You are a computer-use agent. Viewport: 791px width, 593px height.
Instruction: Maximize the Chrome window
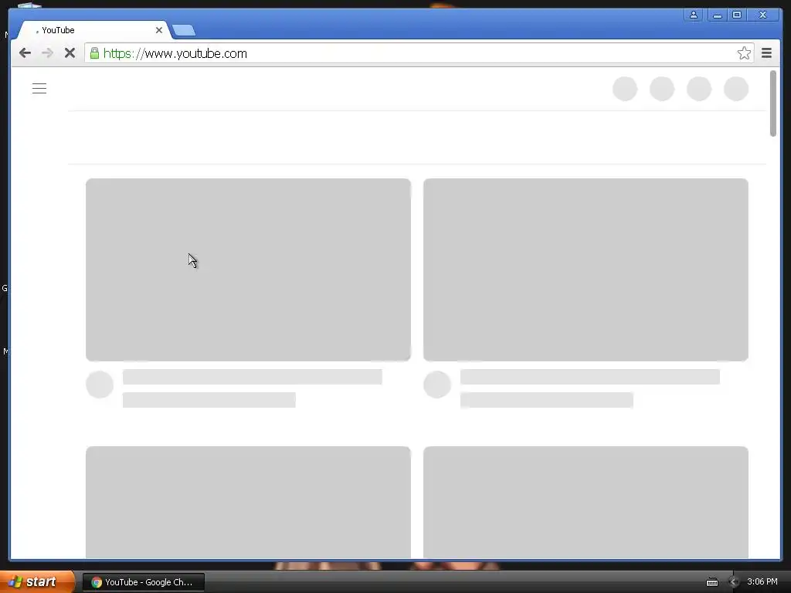pyautogui.click(x=736, y=15)
